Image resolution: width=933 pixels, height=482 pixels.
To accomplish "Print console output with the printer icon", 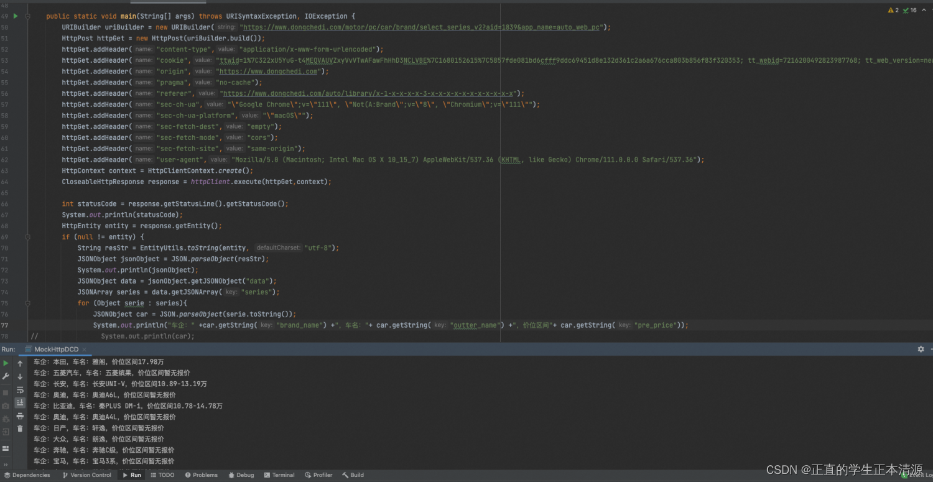I will coord(20,415).
